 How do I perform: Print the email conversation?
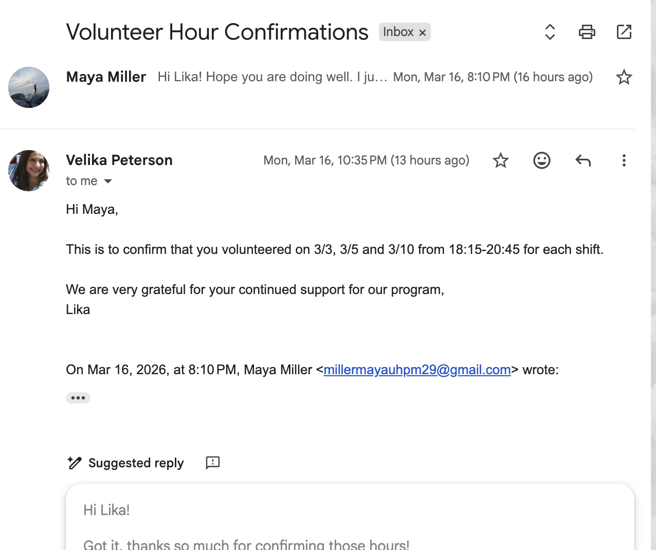587,32
